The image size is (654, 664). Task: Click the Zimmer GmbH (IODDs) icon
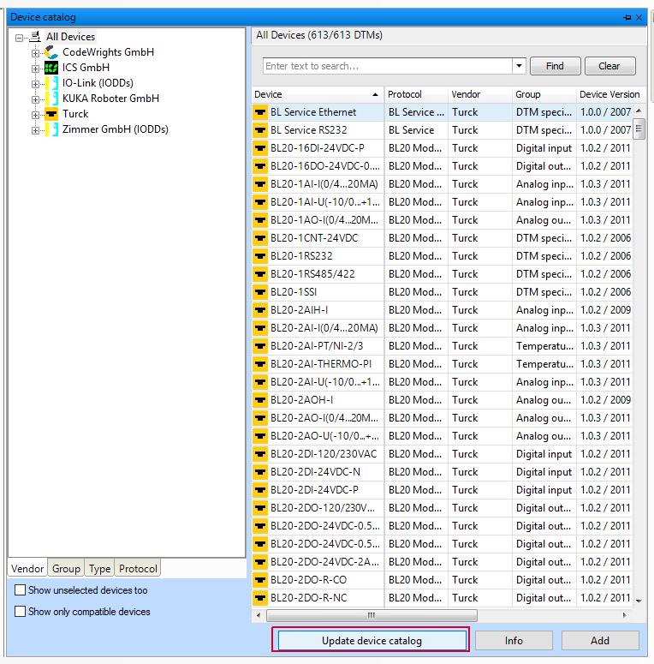tap(51, 129)
